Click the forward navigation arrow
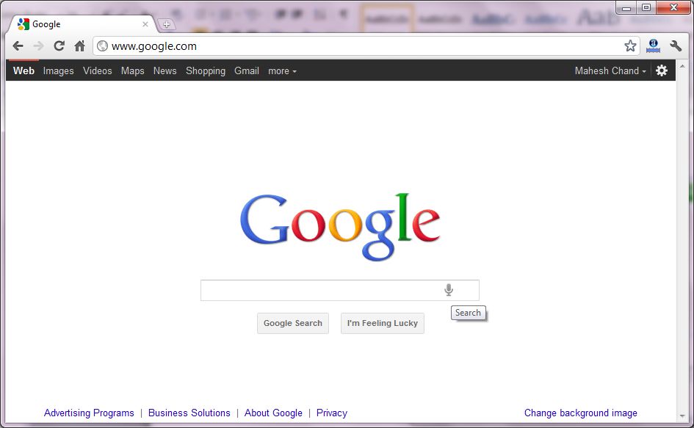 pos(38,46)
